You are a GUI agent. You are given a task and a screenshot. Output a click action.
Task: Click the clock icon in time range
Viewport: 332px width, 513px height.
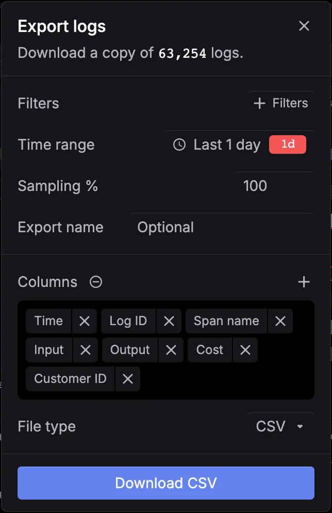(x=179, y=145)
